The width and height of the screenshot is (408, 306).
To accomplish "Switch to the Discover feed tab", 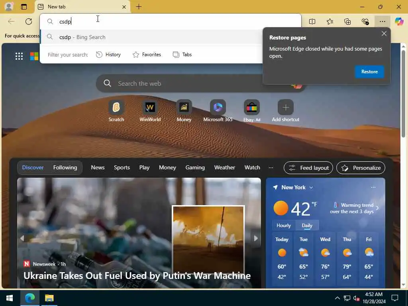I will (x=33, y=168).
